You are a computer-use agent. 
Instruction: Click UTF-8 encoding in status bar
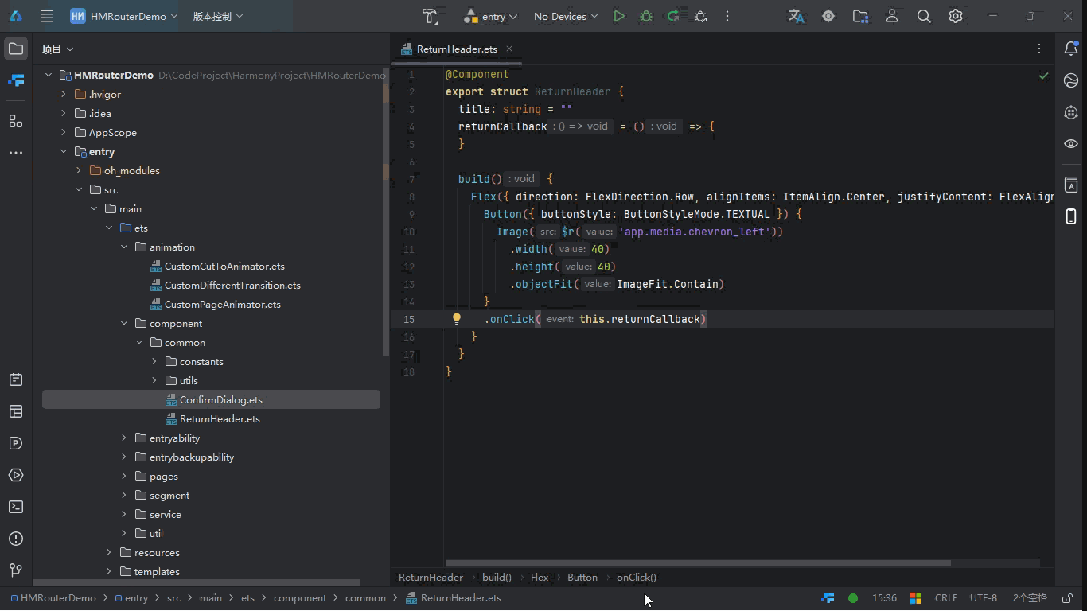[x=983, y=598]
